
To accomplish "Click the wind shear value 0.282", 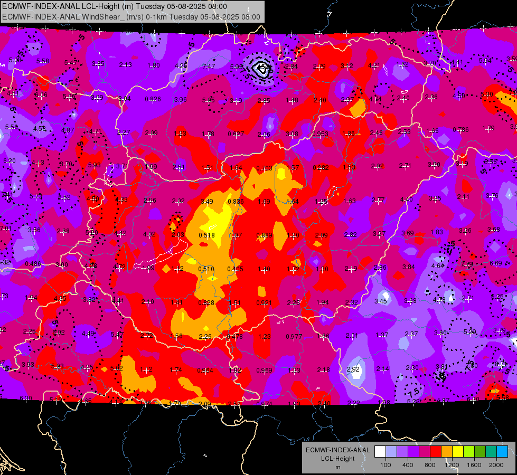I will (321, 167).
